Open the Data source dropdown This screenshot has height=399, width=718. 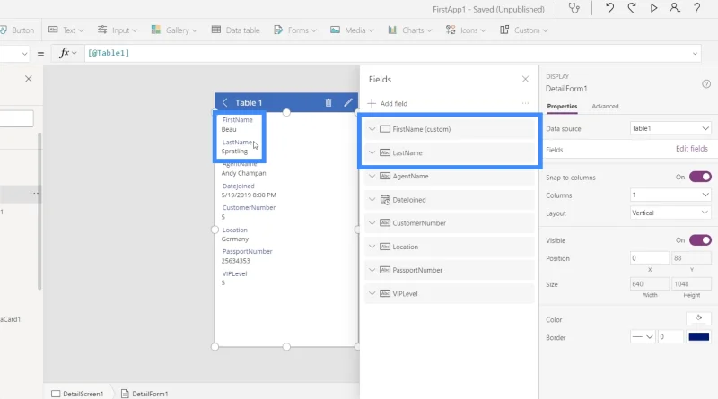670,128
